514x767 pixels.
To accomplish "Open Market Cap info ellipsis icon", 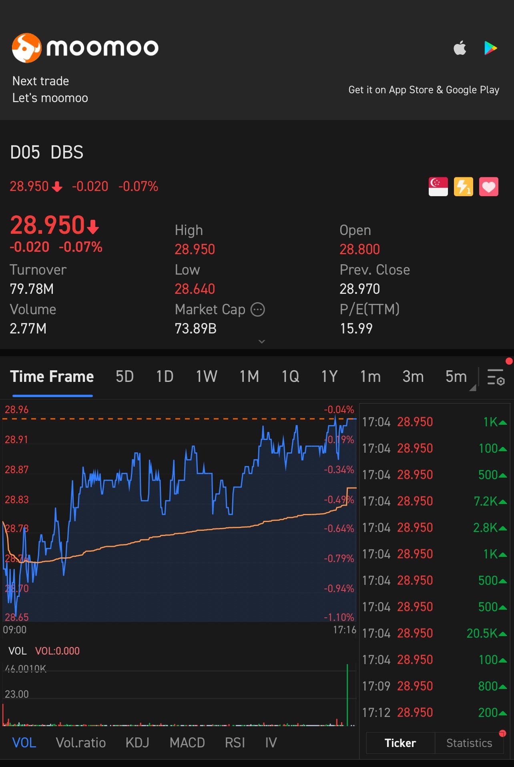I will (258, 309).
